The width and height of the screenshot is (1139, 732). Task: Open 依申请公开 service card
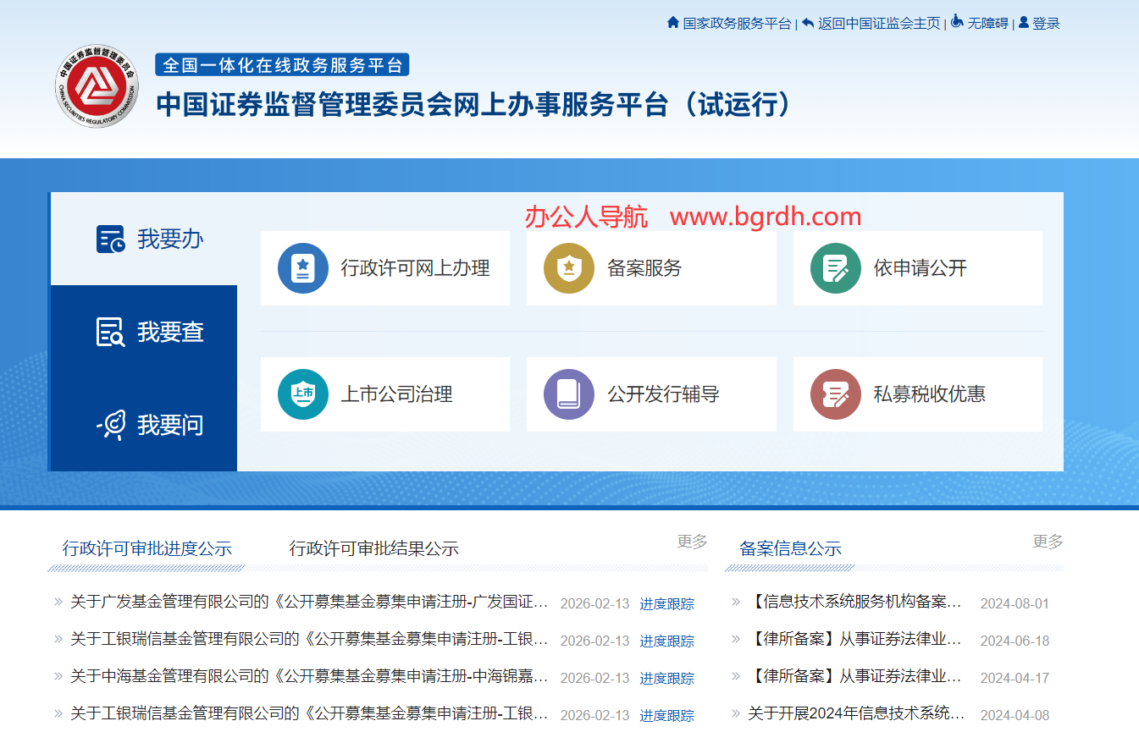point(918,268)
